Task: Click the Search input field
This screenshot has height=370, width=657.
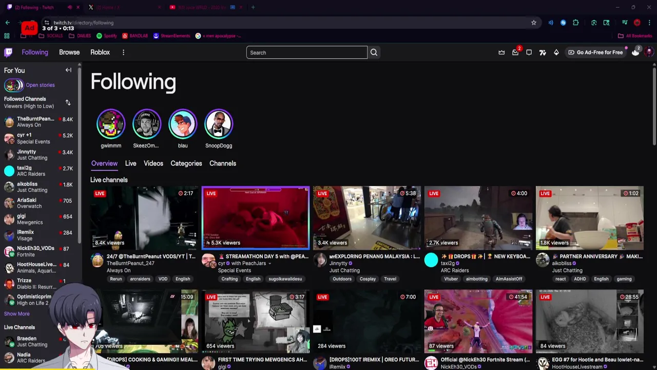Action: pos(306,52)
